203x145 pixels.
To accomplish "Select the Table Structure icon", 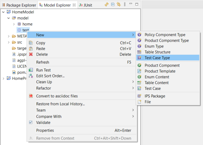I will tap(139, 52).
